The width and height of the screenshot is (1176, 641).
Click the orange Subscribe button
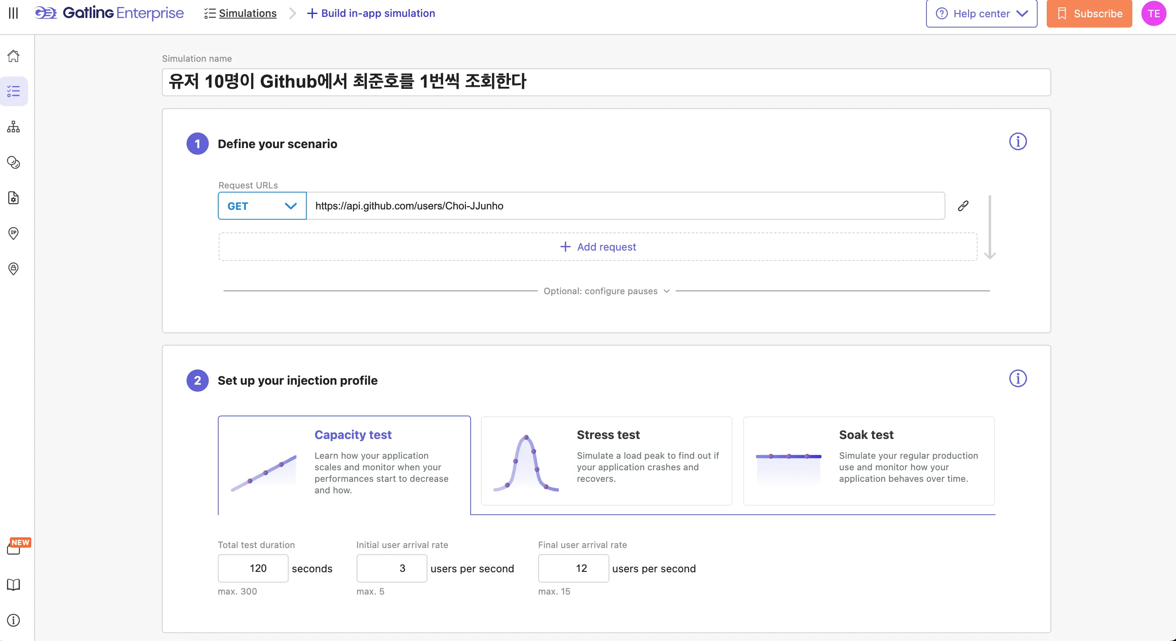coord(1089,14)
